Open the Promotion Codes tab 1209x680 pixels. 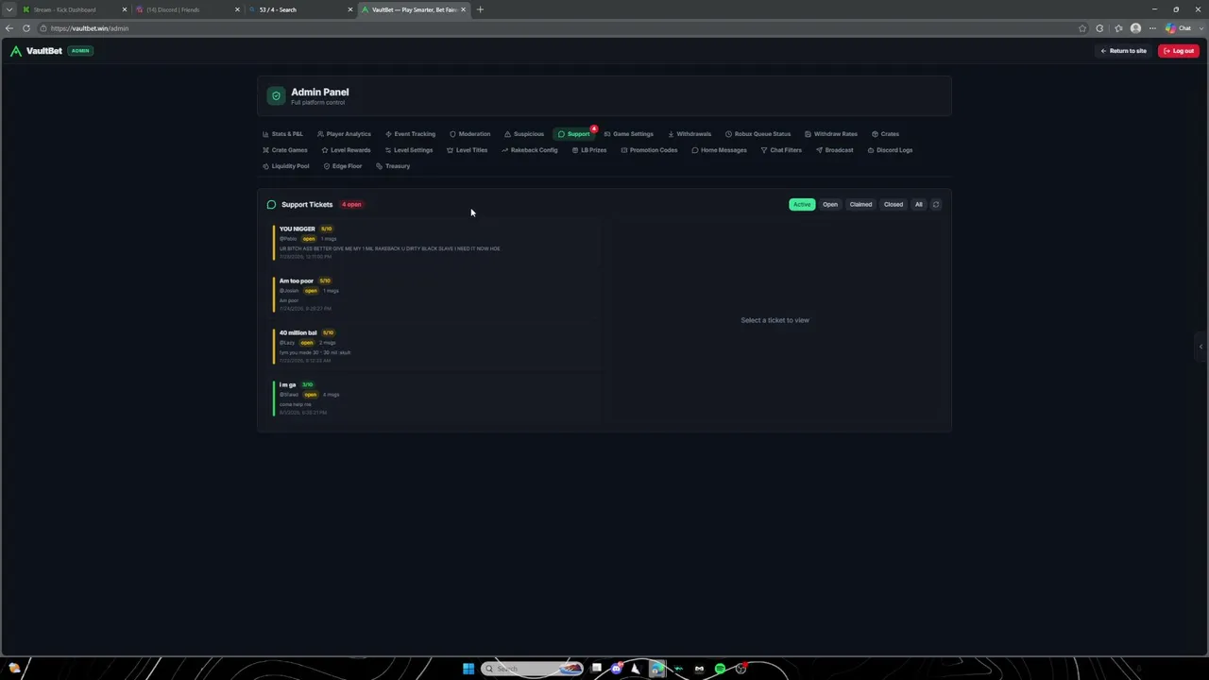point(649,150)
